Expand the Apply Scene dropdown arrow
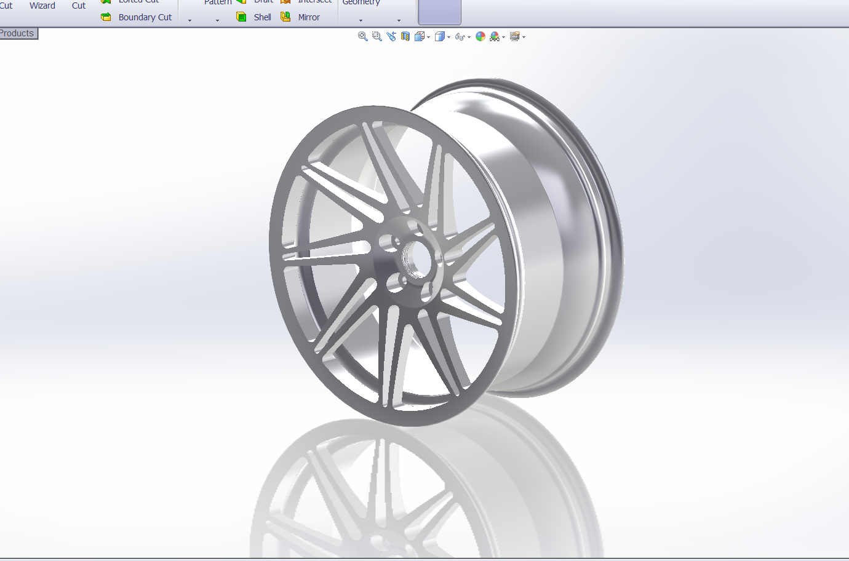Image resolution: width=849 pixels, height=561 pixels. pos(504,38)
